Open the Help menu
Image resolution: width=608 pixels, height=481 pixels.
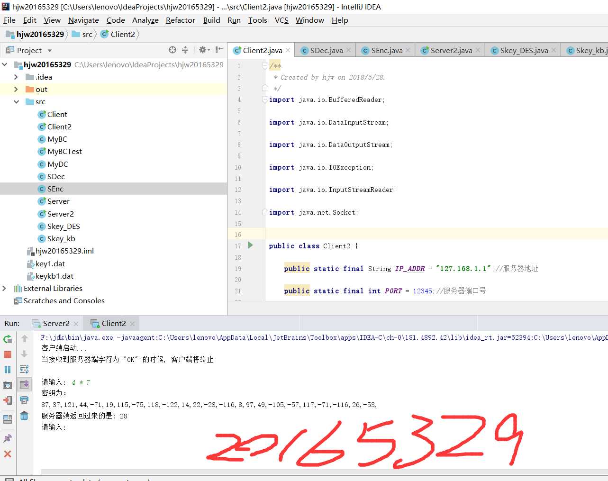click(x=340, y=20)
